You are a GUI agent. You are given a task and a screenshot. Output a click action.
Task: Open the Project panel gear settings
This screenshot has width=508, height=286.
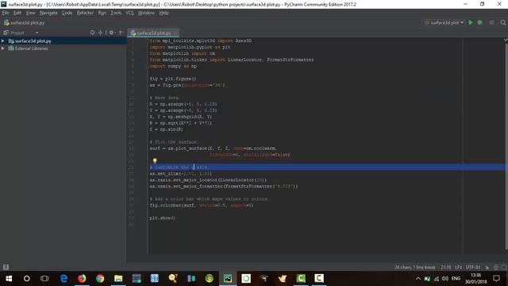tap(112, 33)
